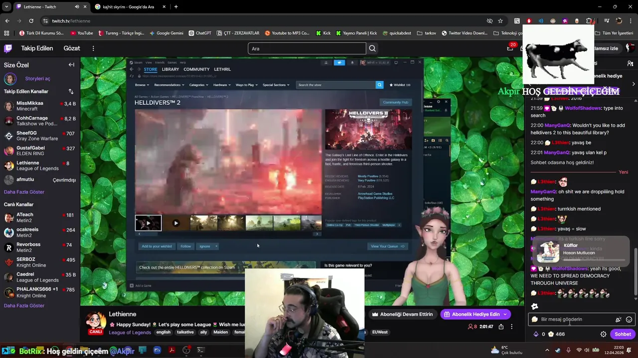Open the Chrome tab search dropdown
This screenshot has height=358, width=638.
pos(6,7)
